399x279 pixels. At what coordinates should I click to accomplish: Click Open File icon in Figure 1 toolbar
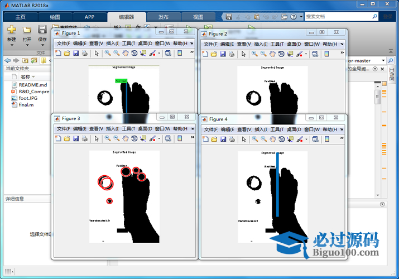(x=67, y=53)
